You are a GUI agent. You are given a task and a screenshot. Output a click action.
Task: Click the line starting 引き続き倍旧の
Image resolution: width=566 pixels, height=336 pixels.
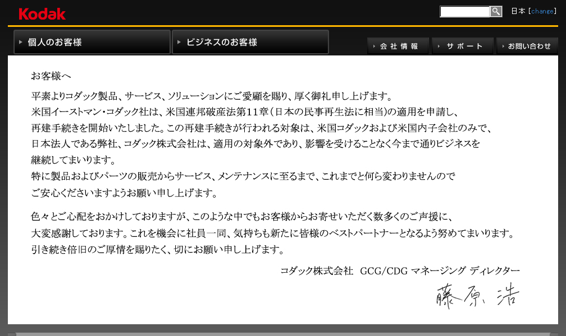pos(158,249)
